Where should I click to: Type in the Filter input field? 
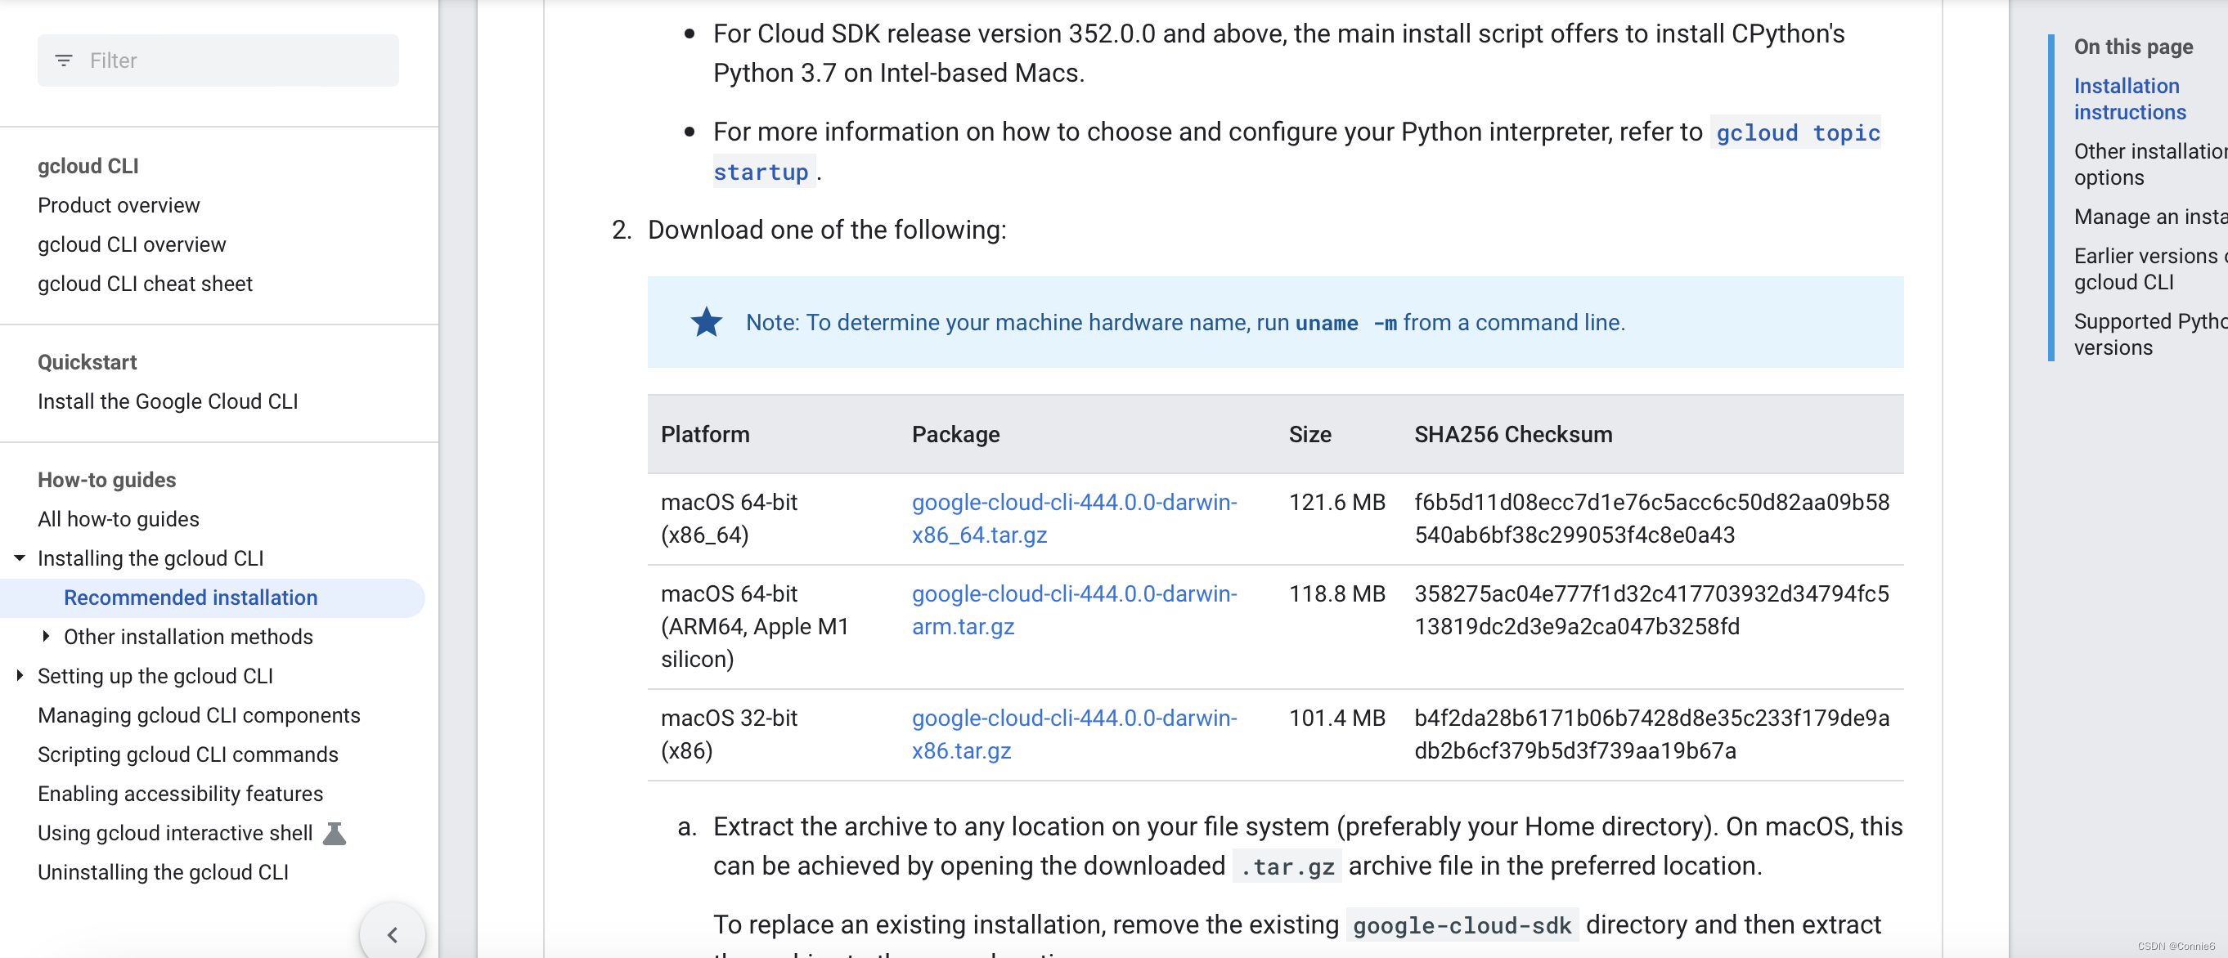coord(234,60)
